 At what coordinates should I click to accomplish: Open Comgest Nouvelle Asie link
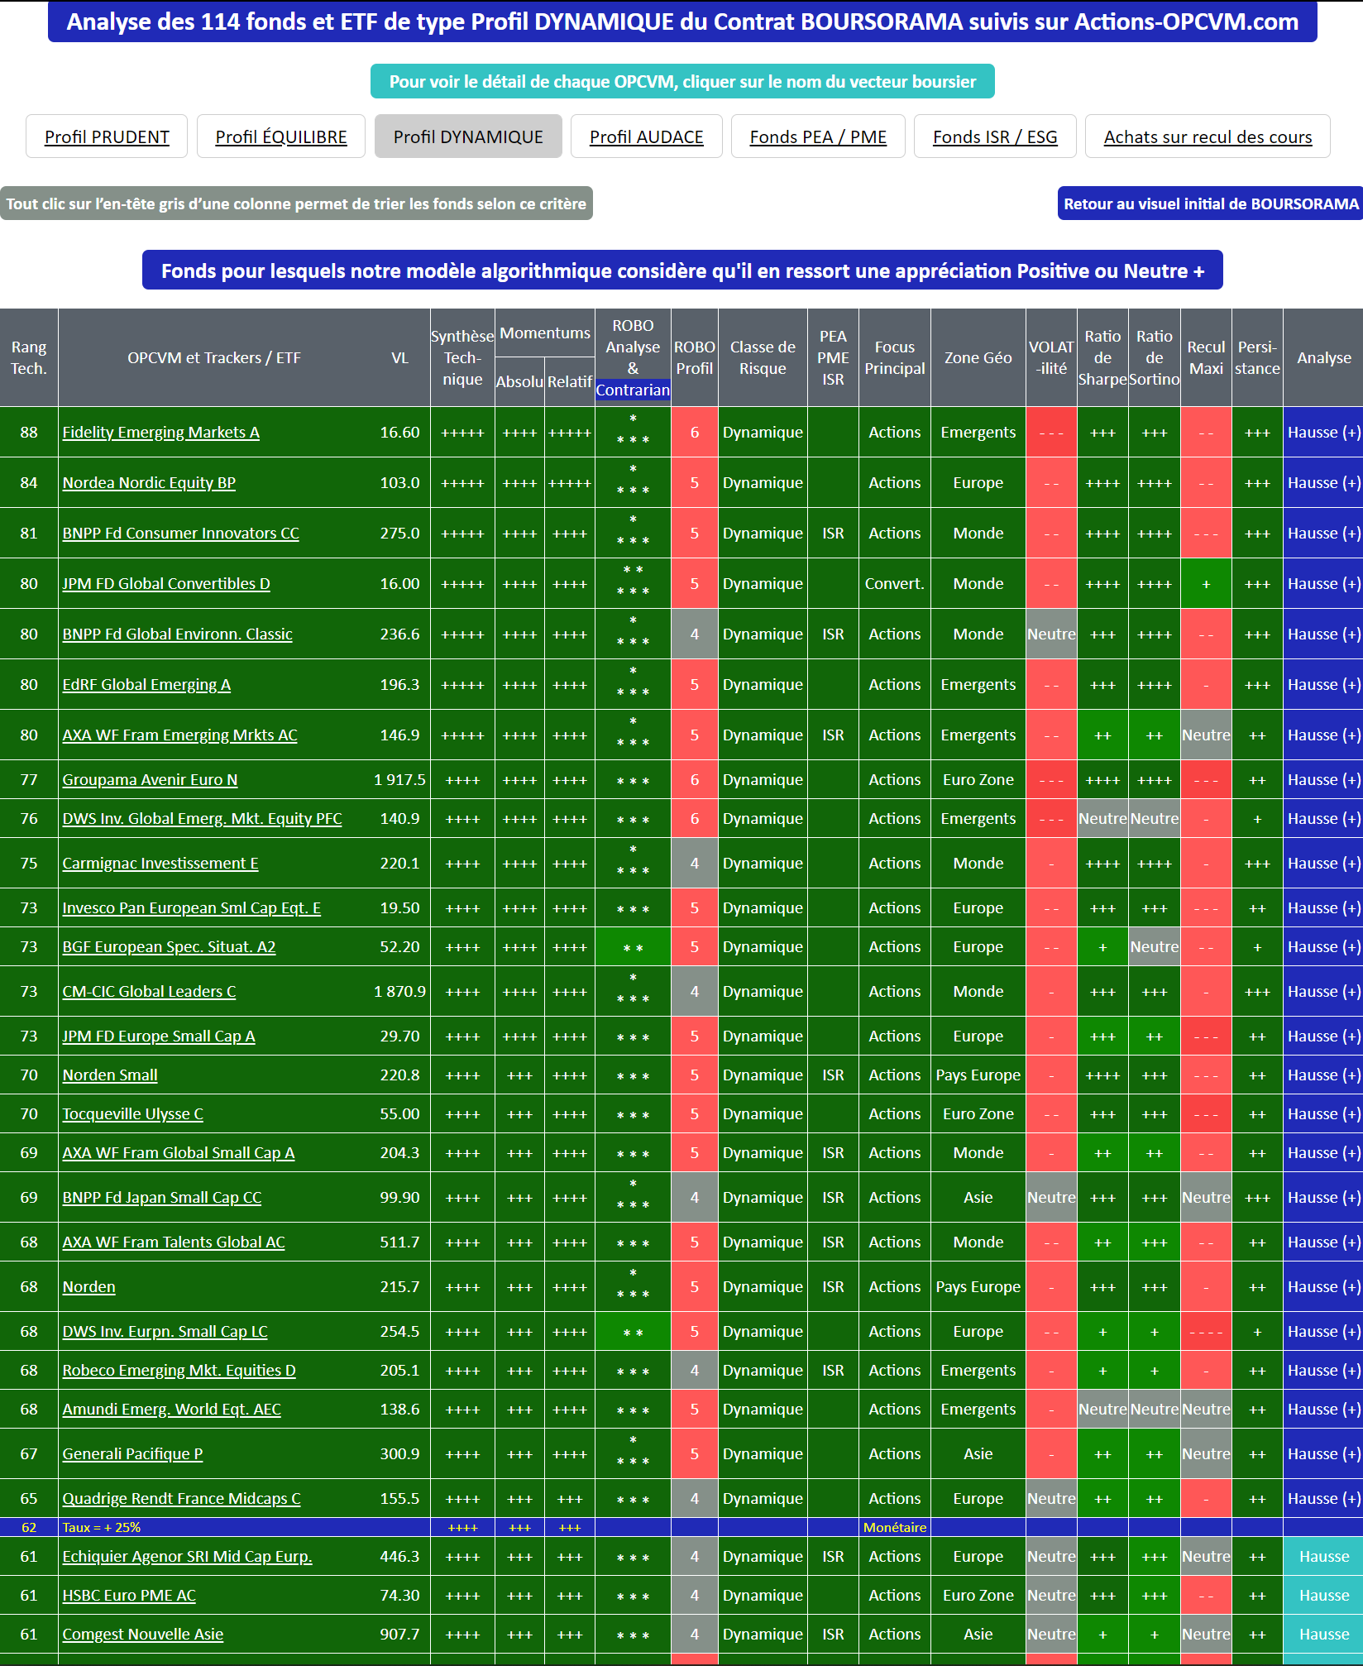point(143,1634)
